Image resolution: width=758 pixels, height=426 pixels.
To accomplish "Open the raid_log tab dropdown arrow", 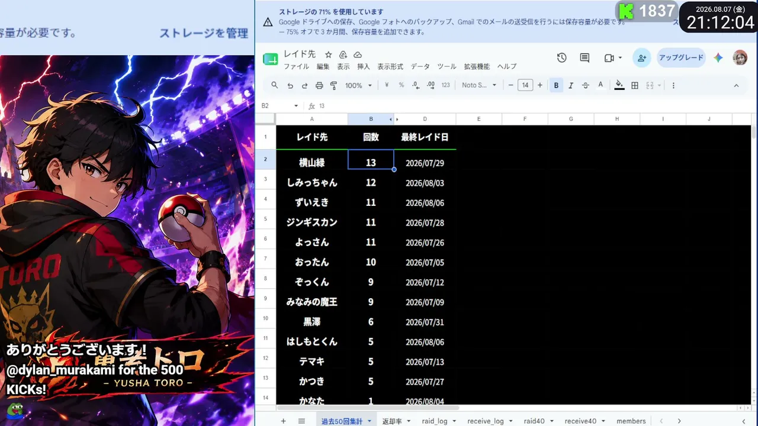I will pos(454,421).
